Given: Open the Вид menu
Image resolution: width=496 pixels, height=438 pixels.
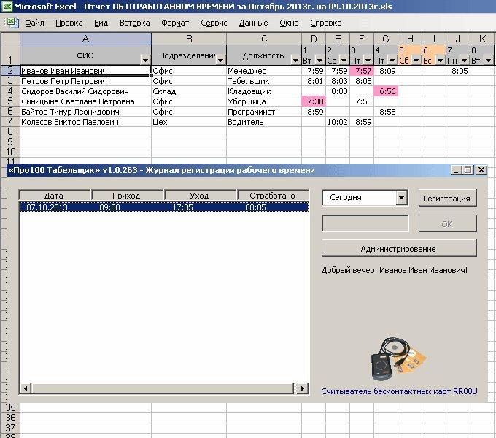Looking at the screenshot, I should [x=101, y=23].
